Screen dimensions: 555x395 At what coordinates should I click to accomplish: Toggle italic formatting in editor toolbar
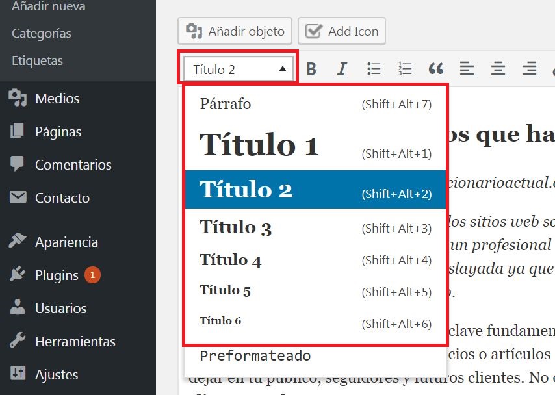tap(342, 69)
